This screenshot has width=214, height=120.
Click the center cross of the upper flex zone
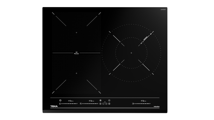pos(76,33)
